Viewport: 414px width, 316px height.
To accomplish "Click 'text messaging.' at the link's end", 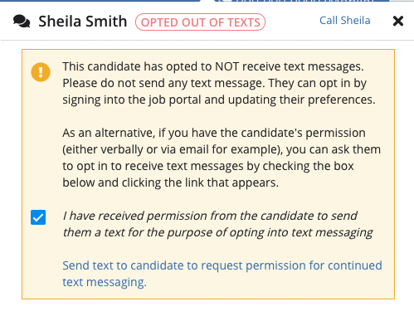I will coord(105,282).
